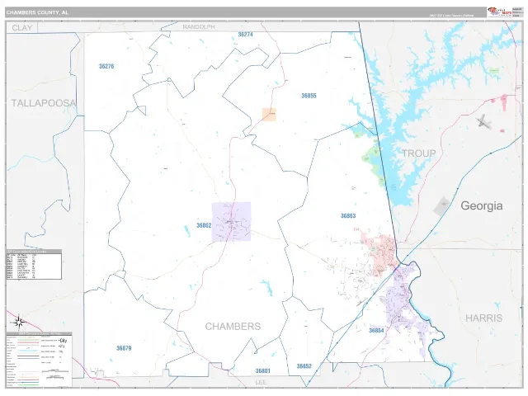Click the airport airplane symbol in Troup
The height and width of the screenshot is (396, 528).
coord(484,121)
